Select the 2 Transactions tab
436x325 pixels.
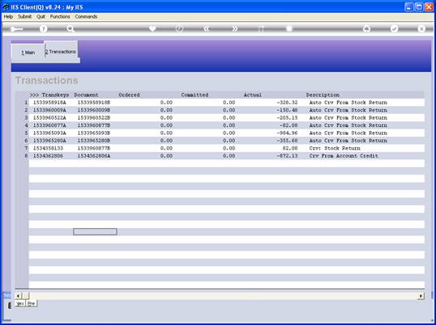coord(61,52)
